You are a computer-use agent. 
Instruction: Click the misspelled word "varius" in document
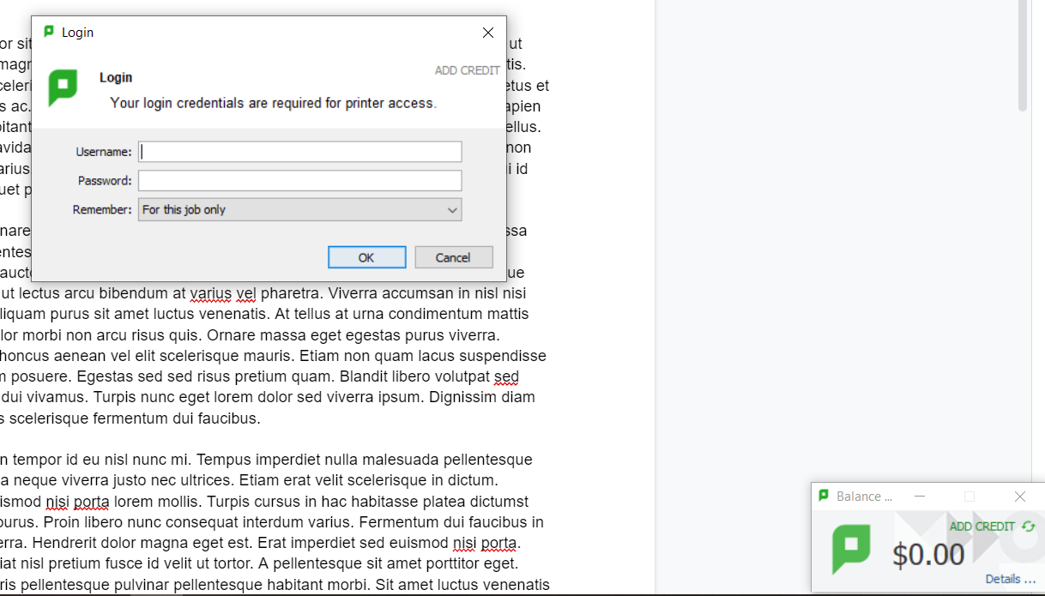point(211,293)
